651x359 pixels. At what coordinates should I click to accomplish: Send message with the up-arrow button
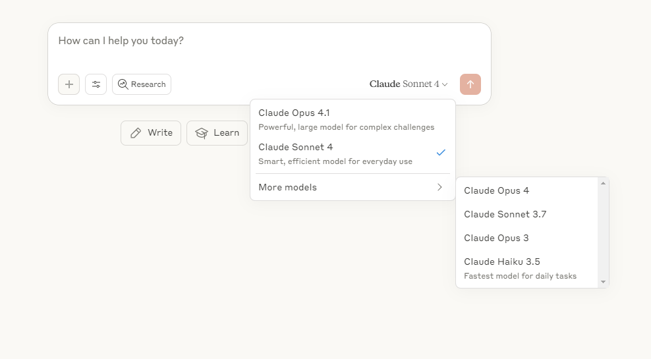(470, 84)
